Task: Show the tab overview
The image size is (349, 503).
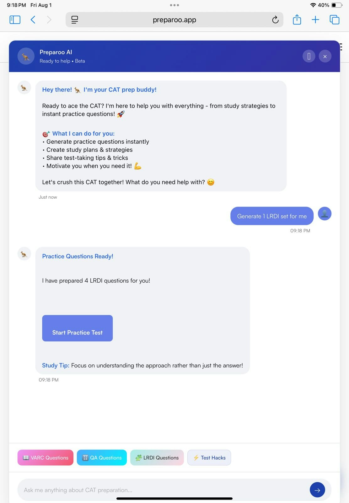Action: click(x=335, y=20)
